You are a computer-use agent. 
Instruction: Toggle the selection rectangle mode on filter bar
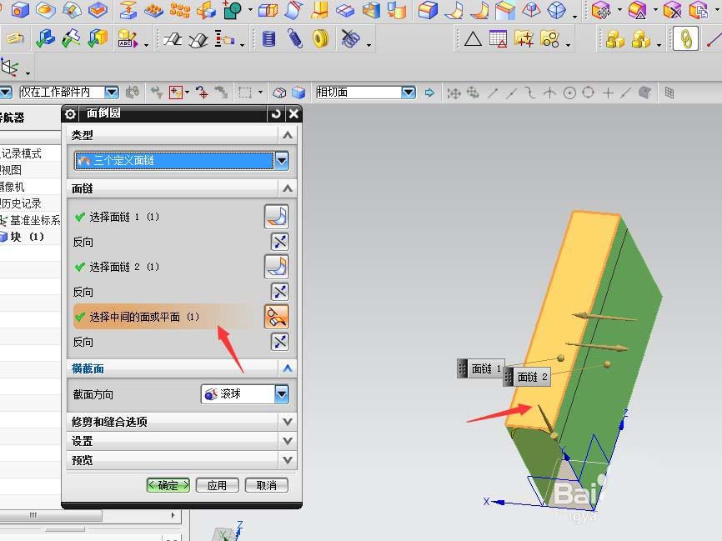pyautogui.click(x=240, y=93)
